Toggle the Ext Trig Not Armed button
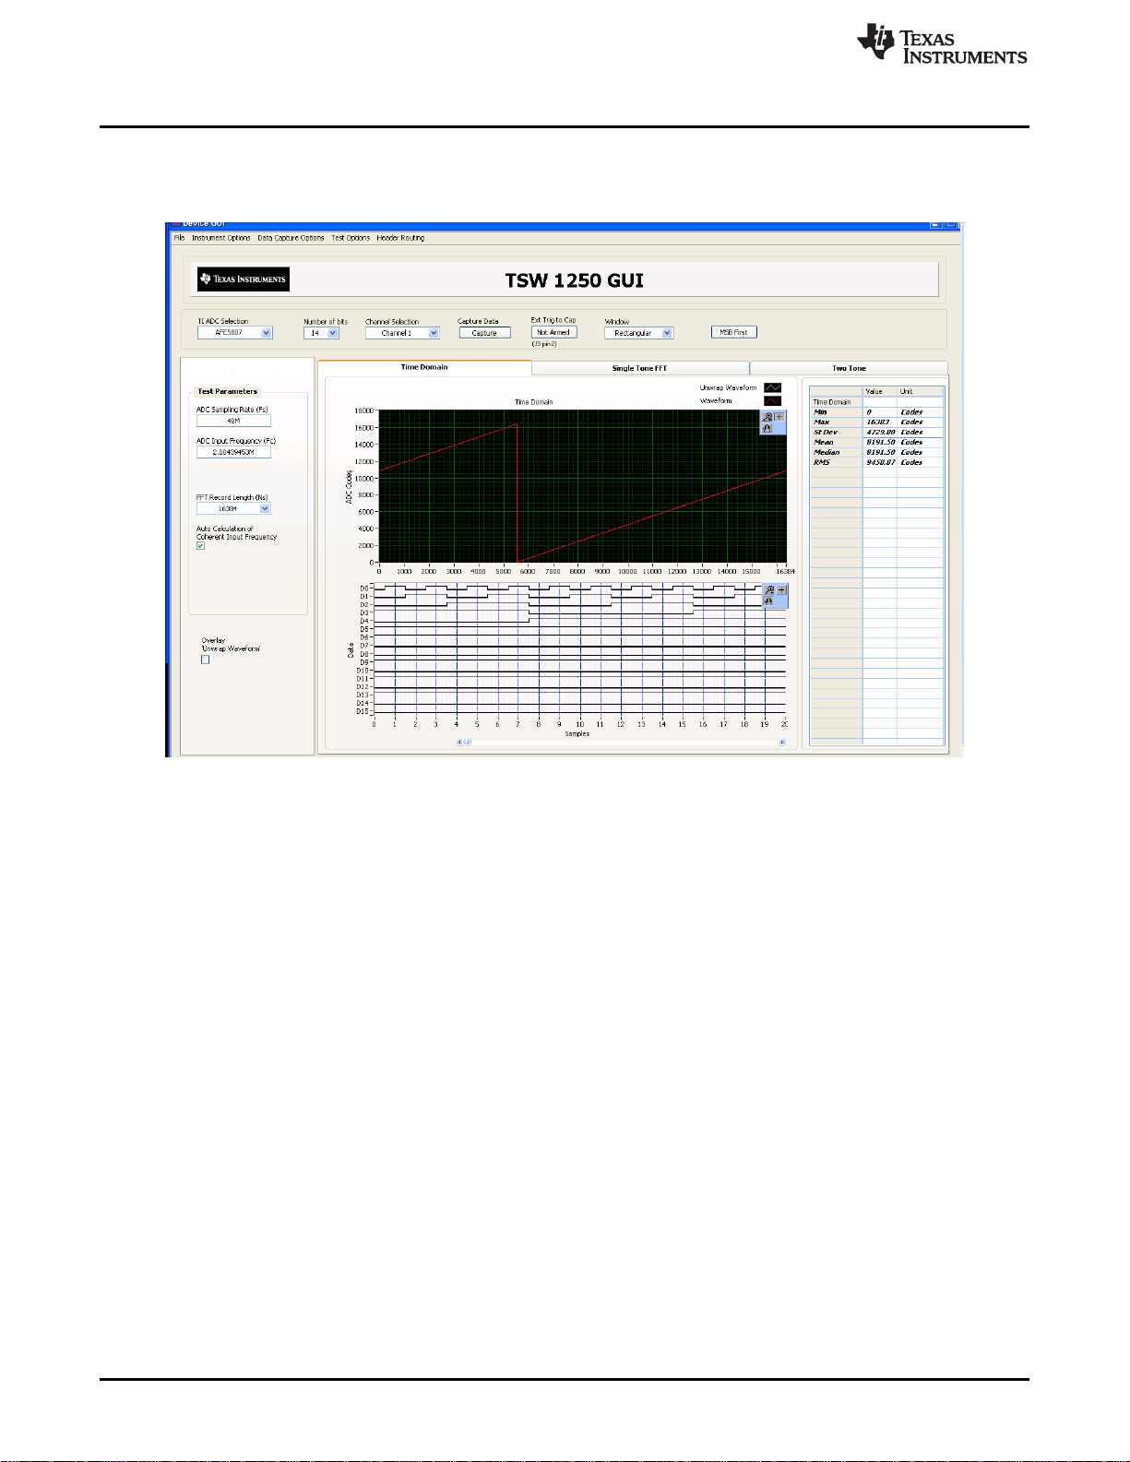The height and width of the screenshot is (1462, 1130). pos(554,332)
